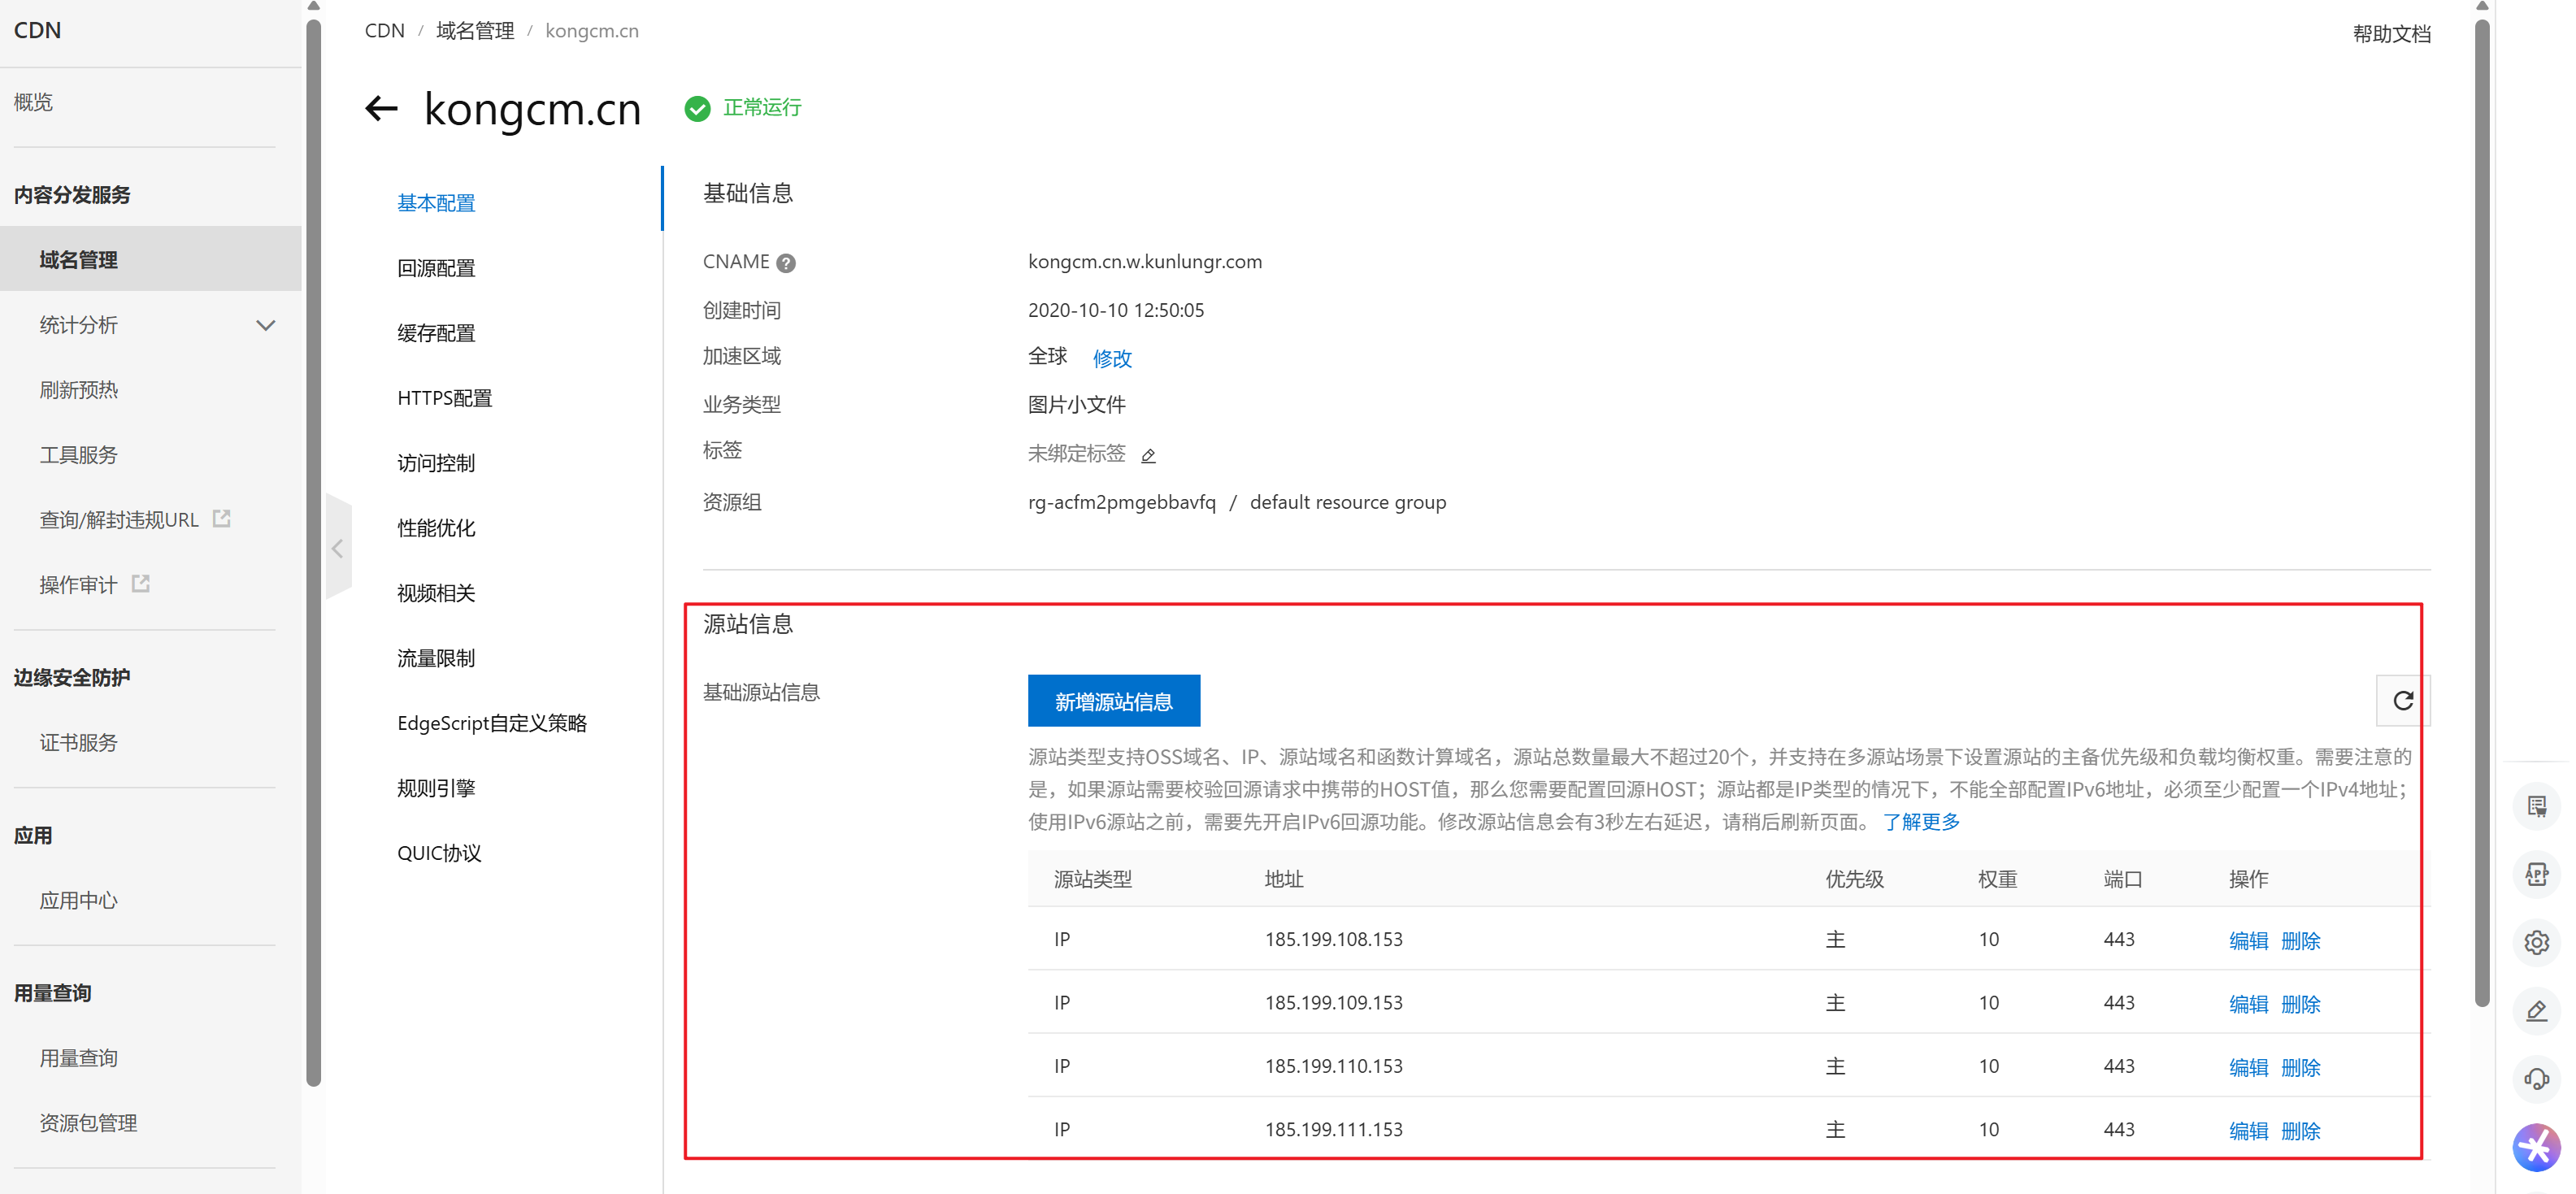This screenshot has height=1194, width=2576.
Task: Click the back arrow beside kongcm.cn
Action: point(381,108)
